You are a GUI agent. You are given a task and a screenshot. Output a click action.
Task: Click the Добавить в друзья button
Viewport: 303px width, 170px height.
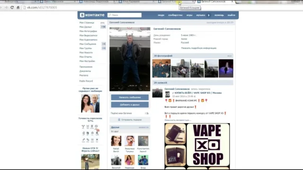click(x=130, y=105)
